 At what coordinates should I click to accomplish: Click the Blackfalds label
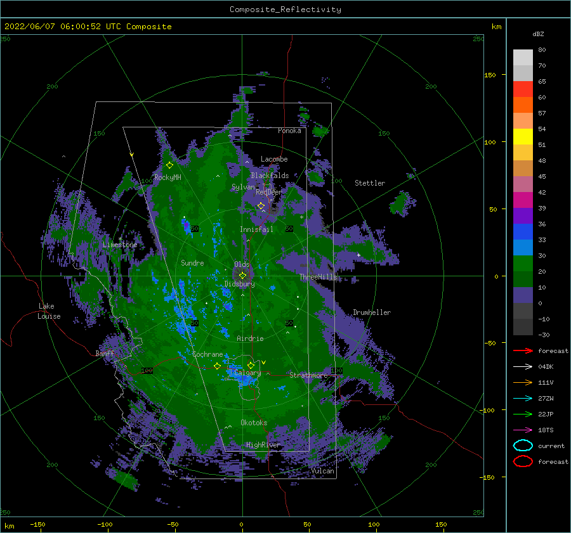pos(270,176)
